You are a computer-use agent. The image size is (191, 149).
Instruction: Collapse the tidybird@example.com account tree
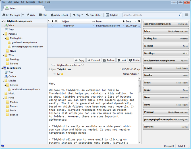coord(2,21)
